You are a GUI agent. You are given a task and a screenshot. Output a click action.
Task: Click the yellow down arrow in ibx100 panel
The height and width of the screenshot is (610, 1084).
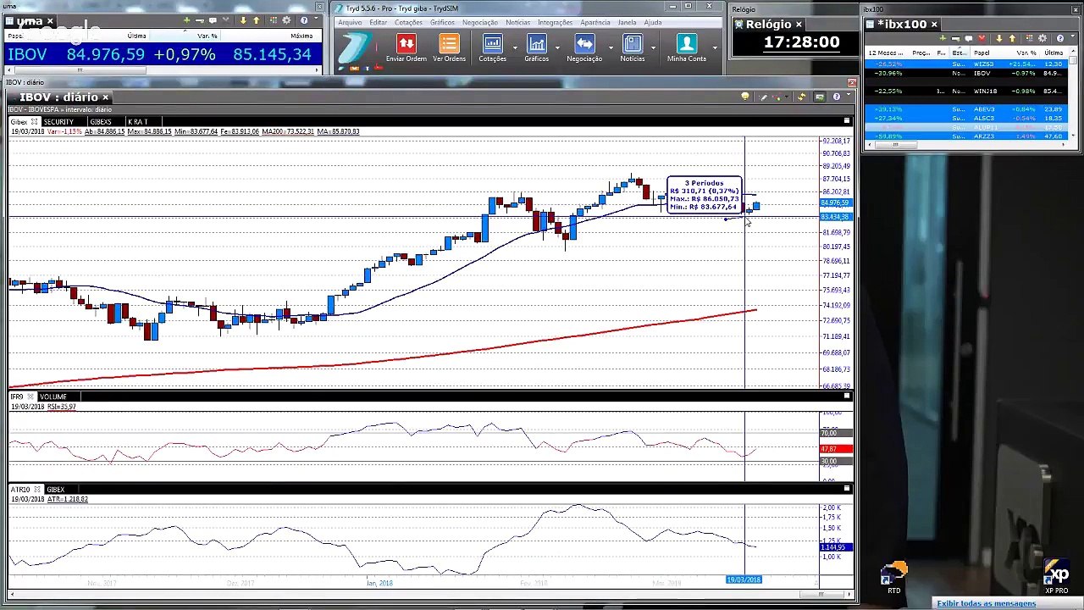(998, 38)
